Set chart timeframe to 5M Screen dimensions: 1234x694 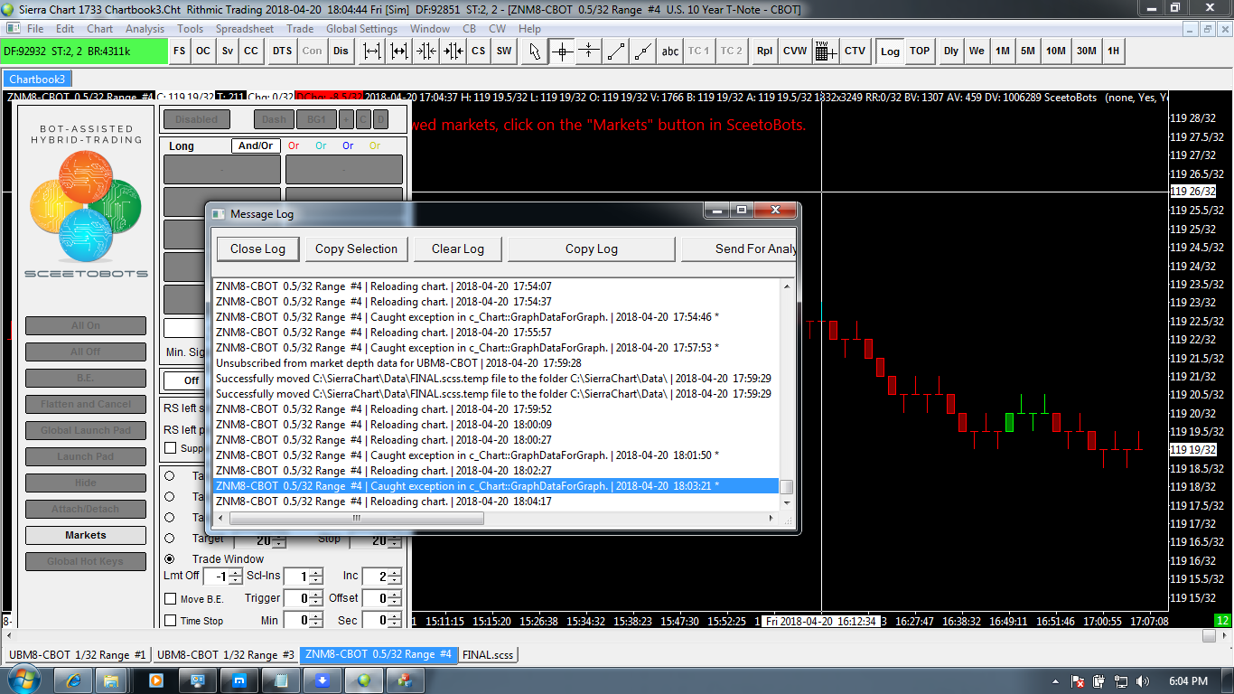1028,52
